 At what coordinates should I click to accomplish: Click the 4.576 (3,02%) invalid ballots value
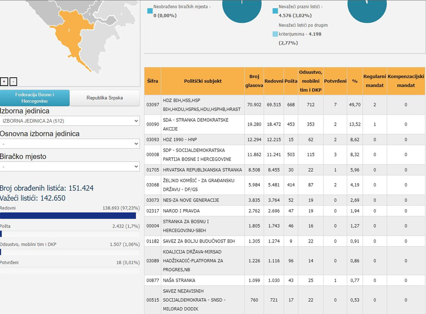(295, 15)
